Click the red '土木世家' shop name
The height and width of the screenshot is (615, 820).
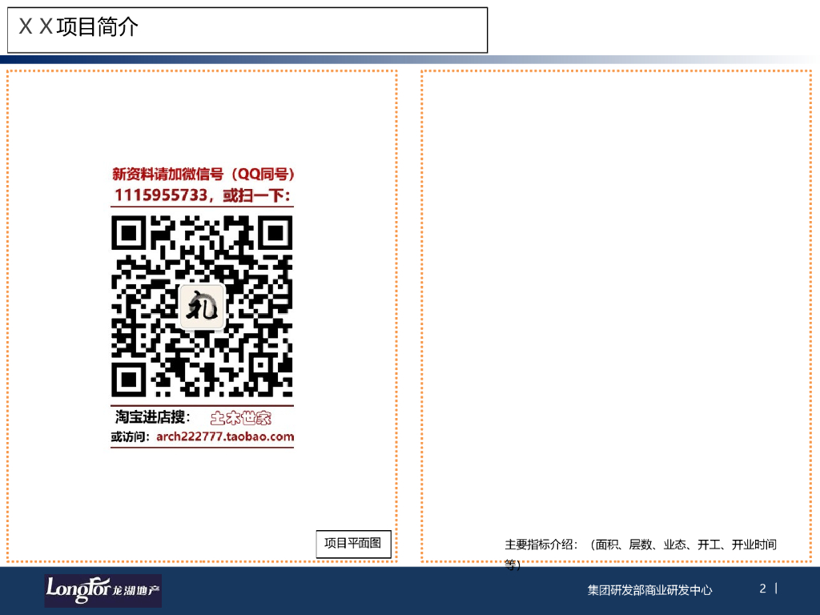click(240, 417)
